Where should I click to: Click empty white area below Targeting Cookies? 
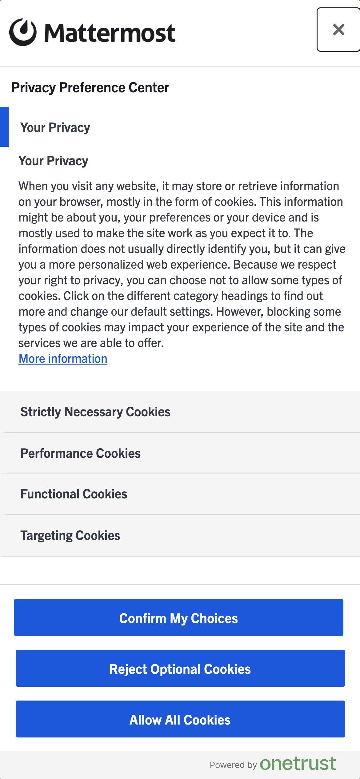pyautogui.click(x=180, y=570)
